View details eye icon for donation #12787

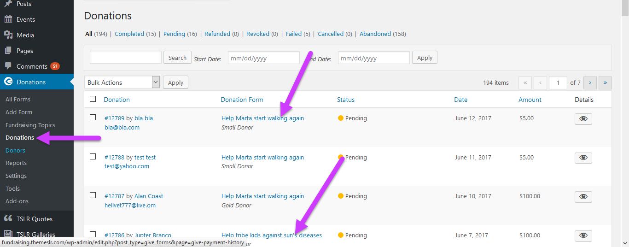pos(583,197)
